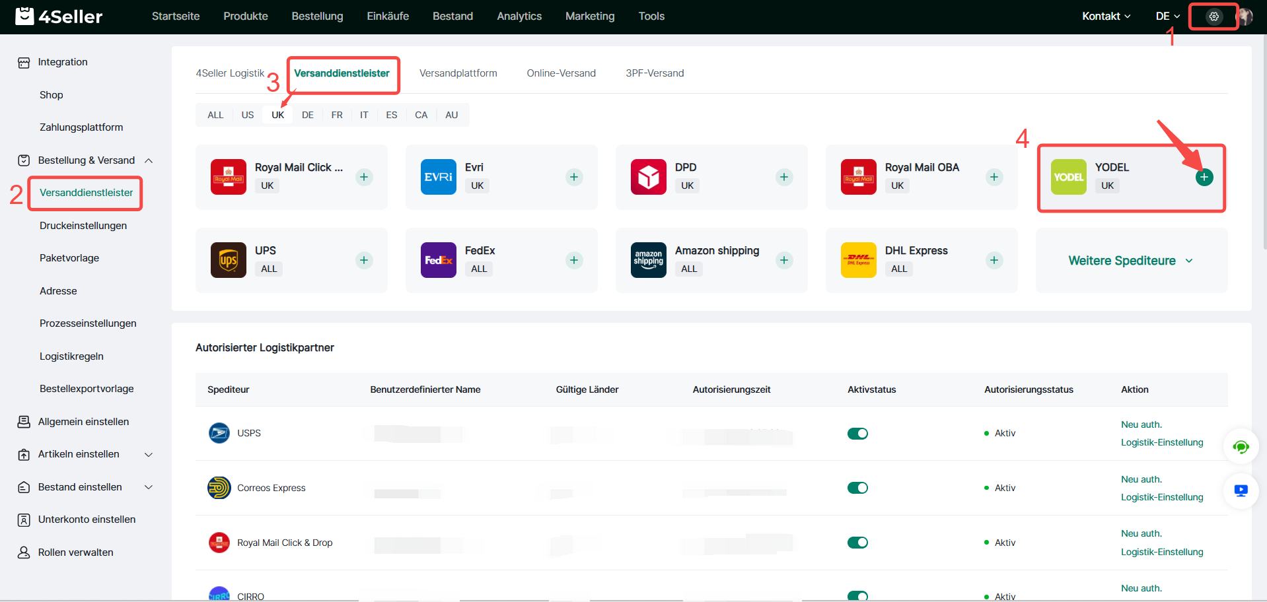Click Neu auth. for Correos Express
The height and width of the screenshot is (602, 1267).
click(x=1141, y=479)
